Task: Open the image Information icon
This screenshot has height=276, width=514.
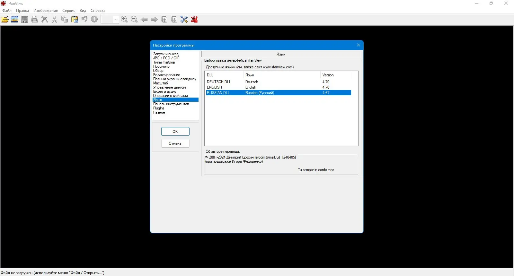Action: (x=94, y=19)
